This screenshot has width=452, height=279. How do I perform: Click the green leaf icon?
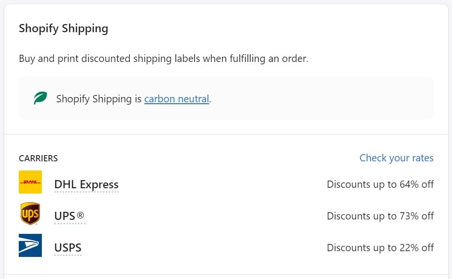(40, 98)
